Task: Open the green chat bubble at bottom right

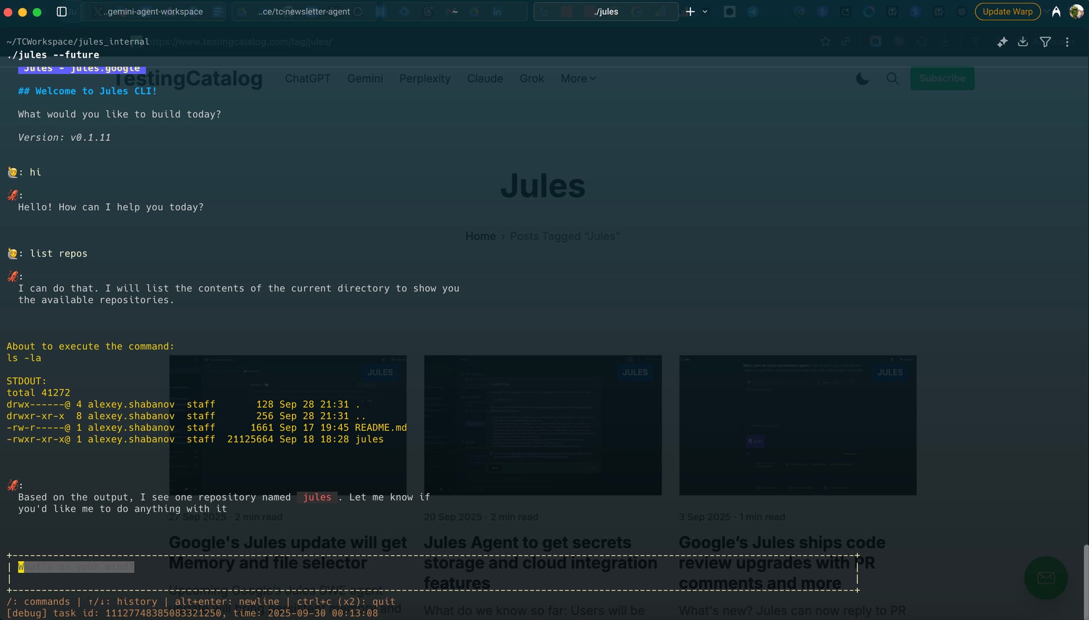Action: (x=1046, y=578)
